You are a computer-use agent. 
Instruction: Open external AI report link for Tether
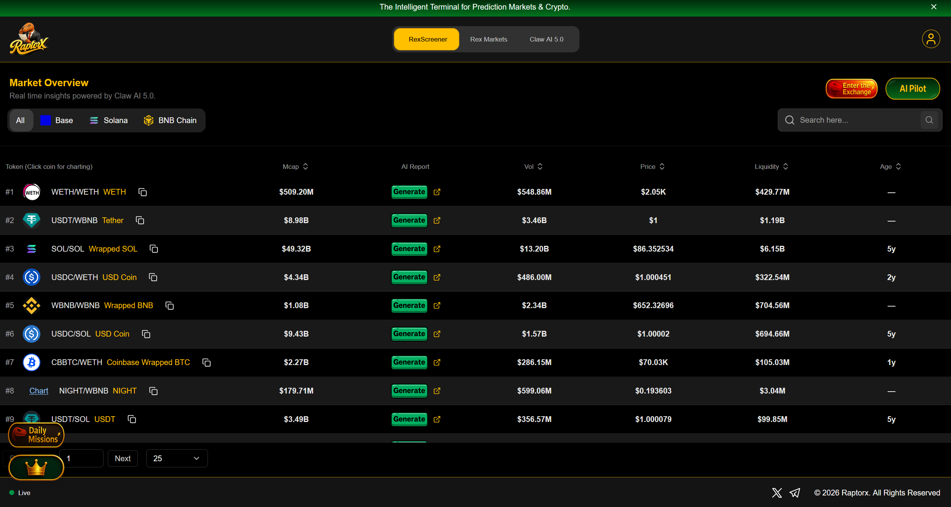point(437,220)
